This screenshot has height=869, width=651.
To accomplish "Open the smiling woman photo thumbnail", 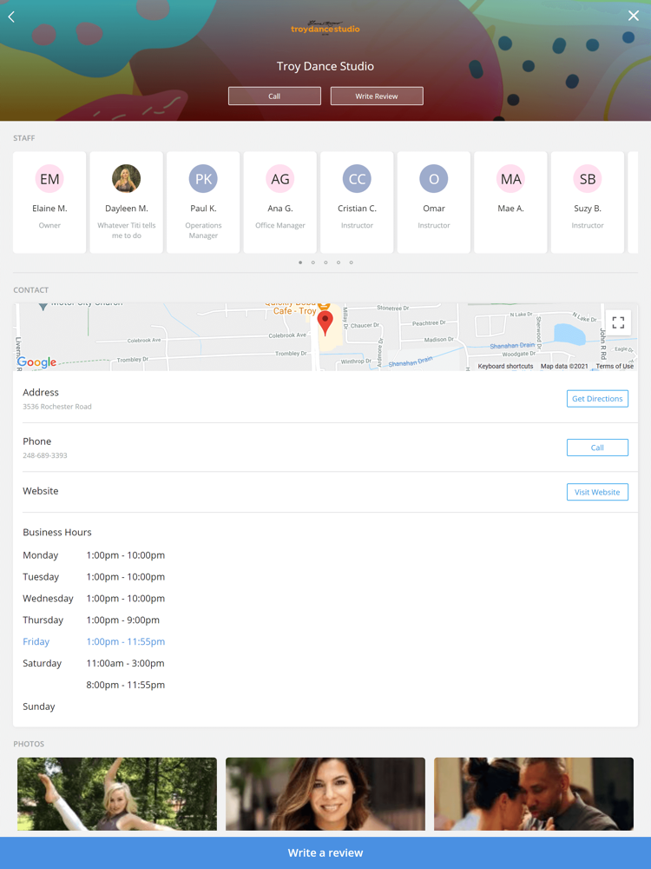I will pyautogui.click(x=325, y=793).
